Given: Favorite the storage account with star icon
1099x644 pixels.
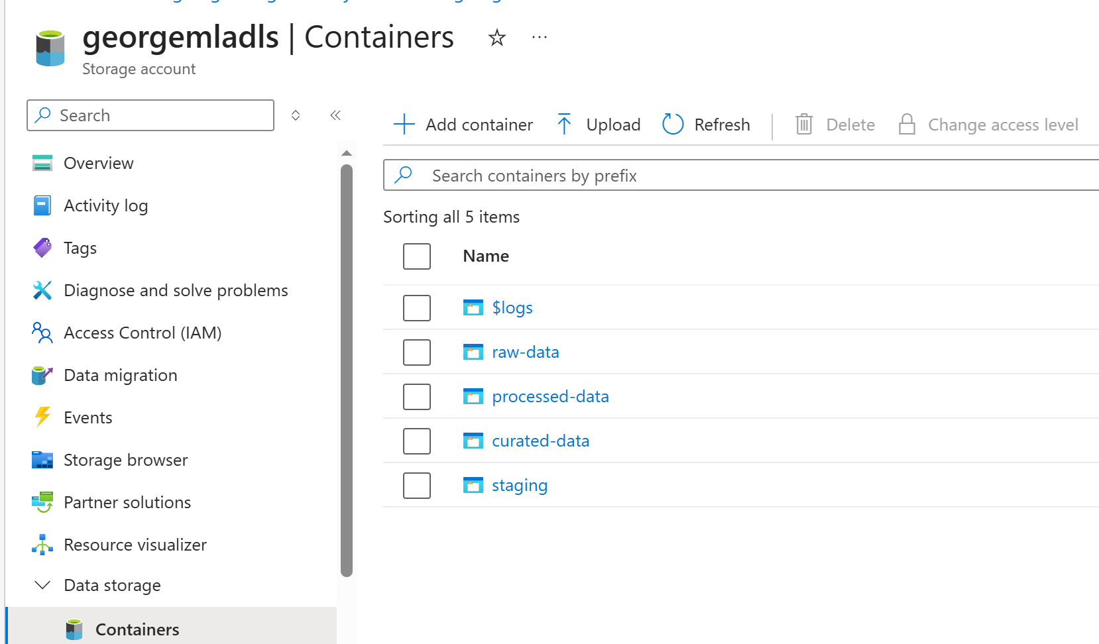Looking at the screenshot, I should (496, 38).
